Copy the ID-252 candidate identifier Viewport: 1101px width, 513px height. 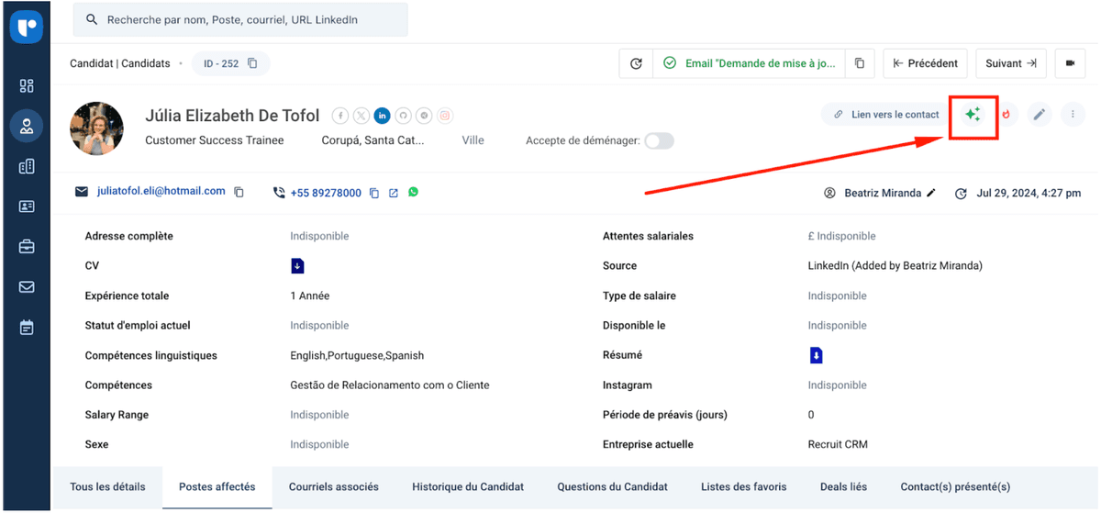point(253,63)
